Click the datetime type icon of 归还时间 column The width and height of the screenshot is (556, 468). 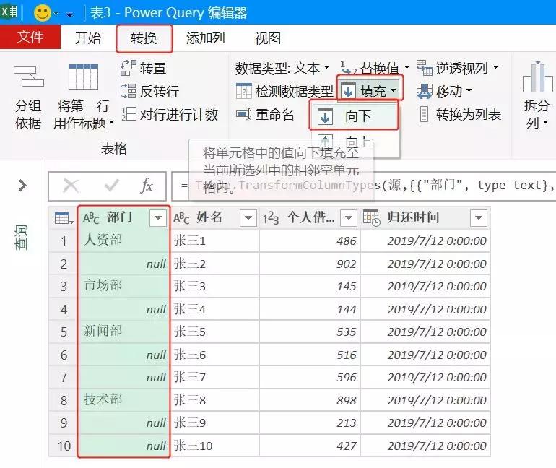372,218
